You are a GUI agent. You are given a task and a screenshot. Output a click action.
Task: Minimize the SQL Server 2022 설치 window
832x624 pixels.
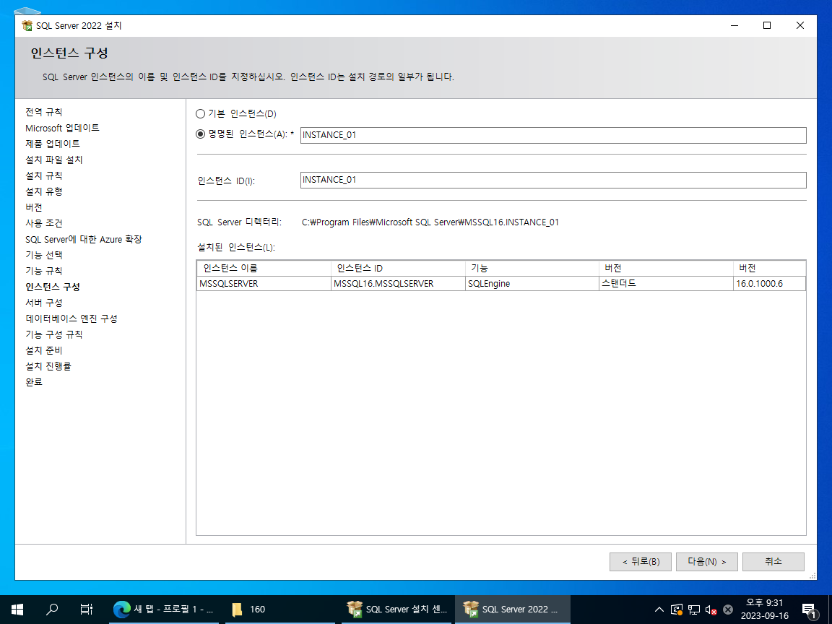click(734, 25)
